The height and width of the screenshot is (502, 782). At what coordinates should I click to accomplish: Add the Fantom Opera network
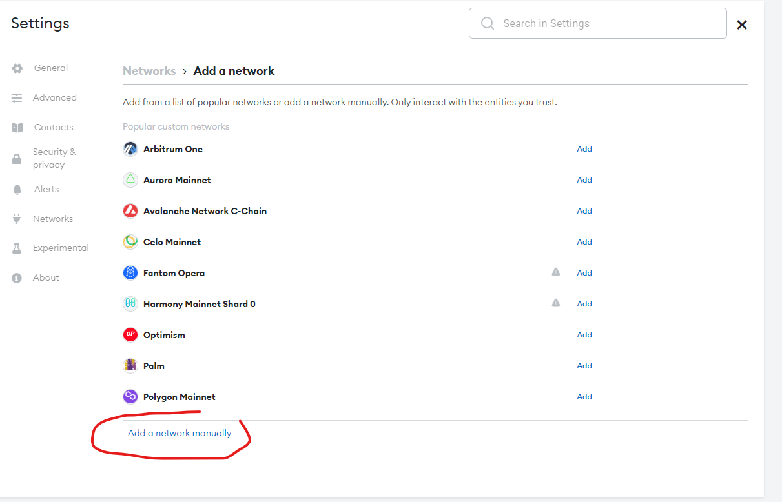[x=584, y=273]
